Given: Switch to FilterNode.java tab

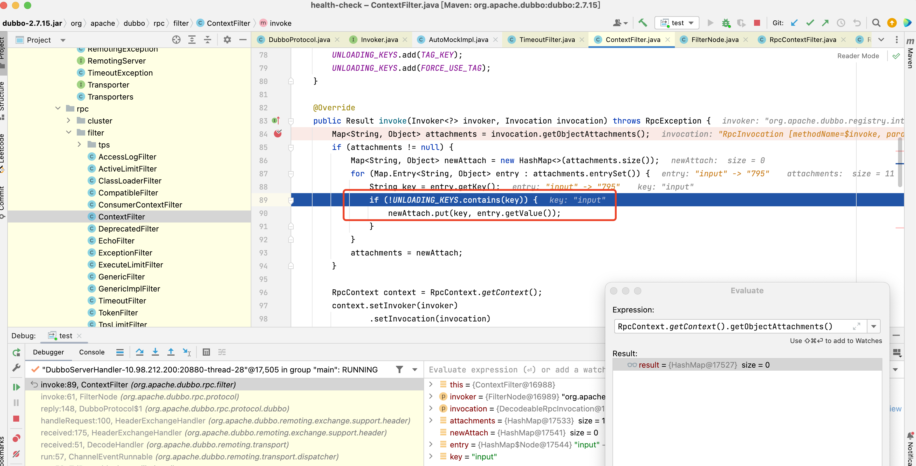Looking at the screenshot, I should tap(715, 40).
